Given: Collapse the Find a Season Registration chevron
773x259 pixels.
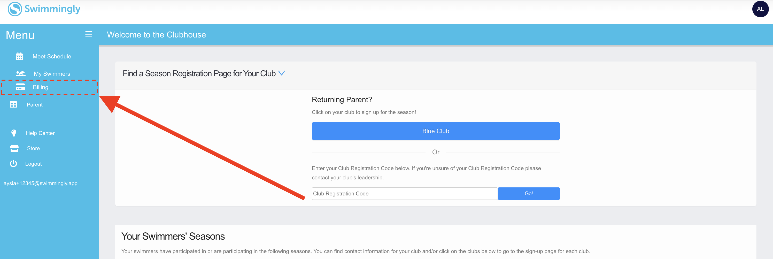Looking at the screenshot, I should [281, 73].
